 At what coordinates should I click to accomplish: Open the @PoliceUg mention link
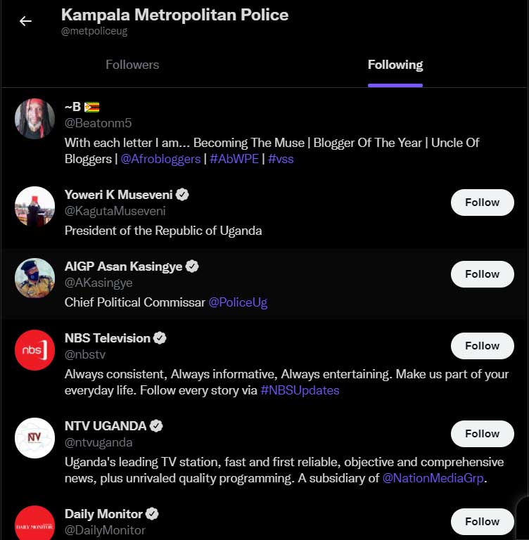pyautogui.click(x=238, y=302)
